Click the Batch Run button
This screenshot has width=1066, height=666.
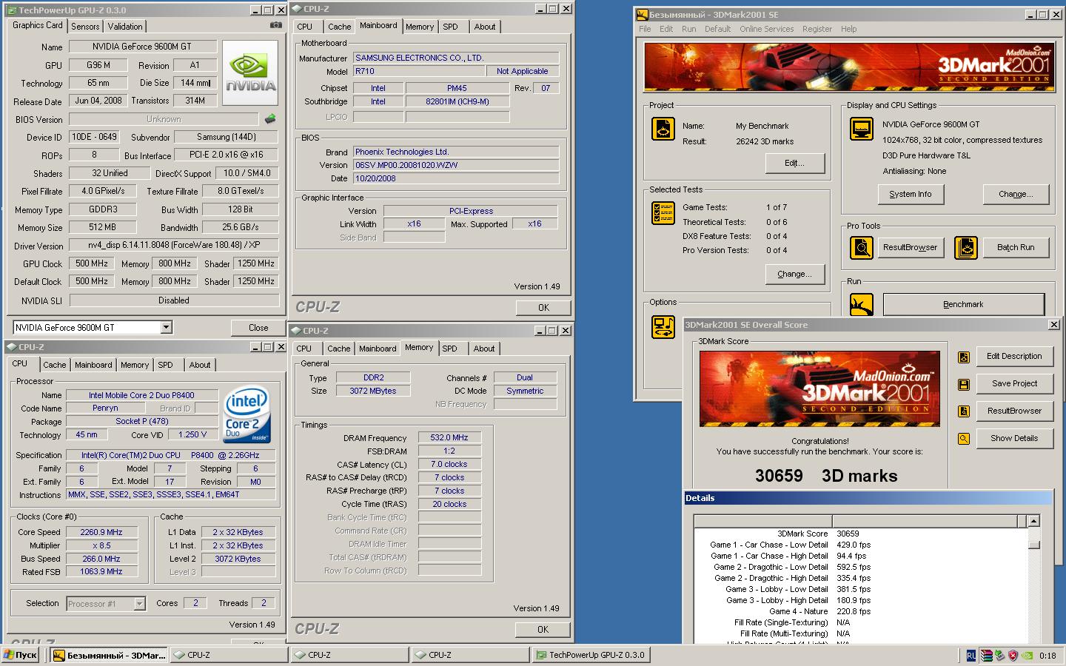pyautogui.click(x=1015, y=247)
